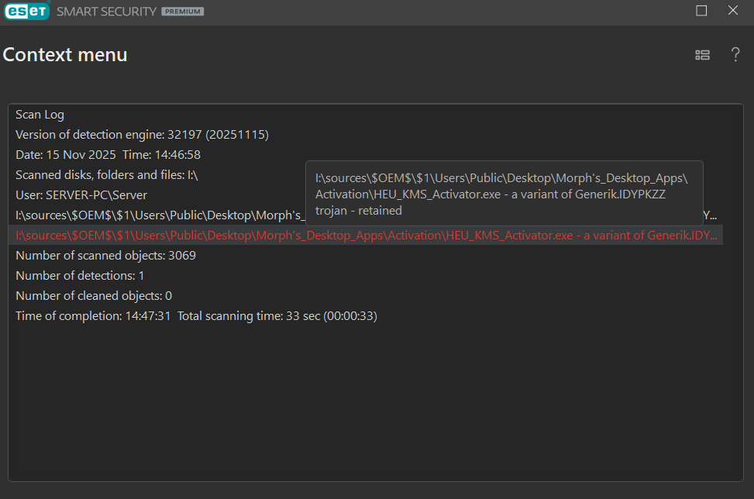Close the ESET Smart Security window
Viewport: 754px width, 499px height.
click(732, 11)
